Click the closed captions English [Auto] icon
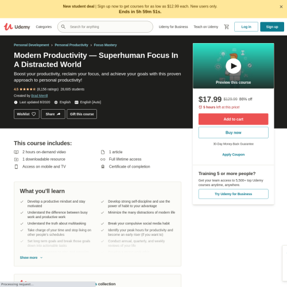Viewport: 287px width, 287px height. 76,102
